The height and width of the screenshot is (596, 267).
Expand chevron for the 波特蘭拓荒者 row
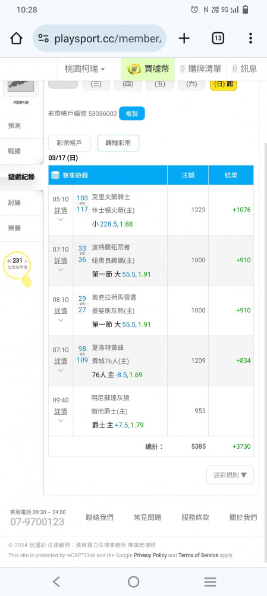(x=61, y=269)
